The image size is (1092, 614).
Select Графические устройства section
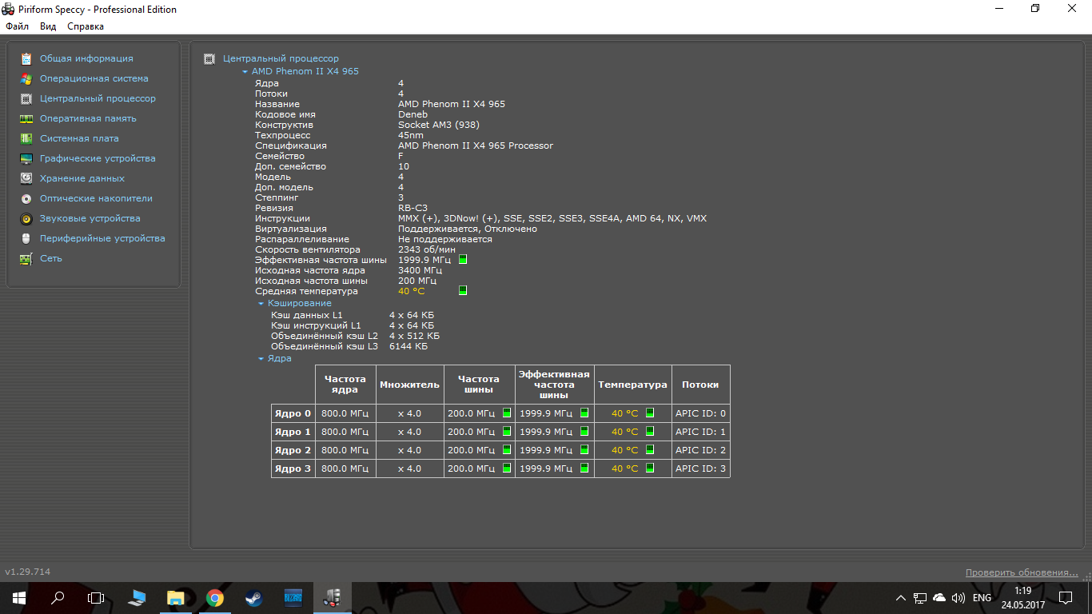98,158
